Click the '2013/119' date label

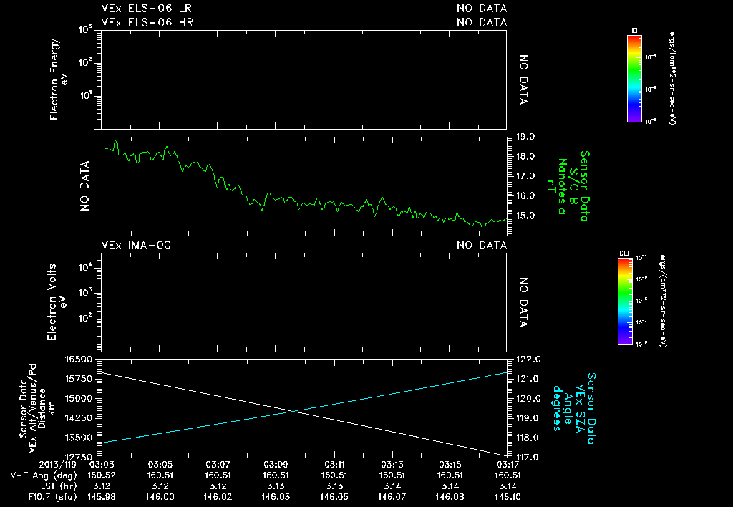pos(57,465)
